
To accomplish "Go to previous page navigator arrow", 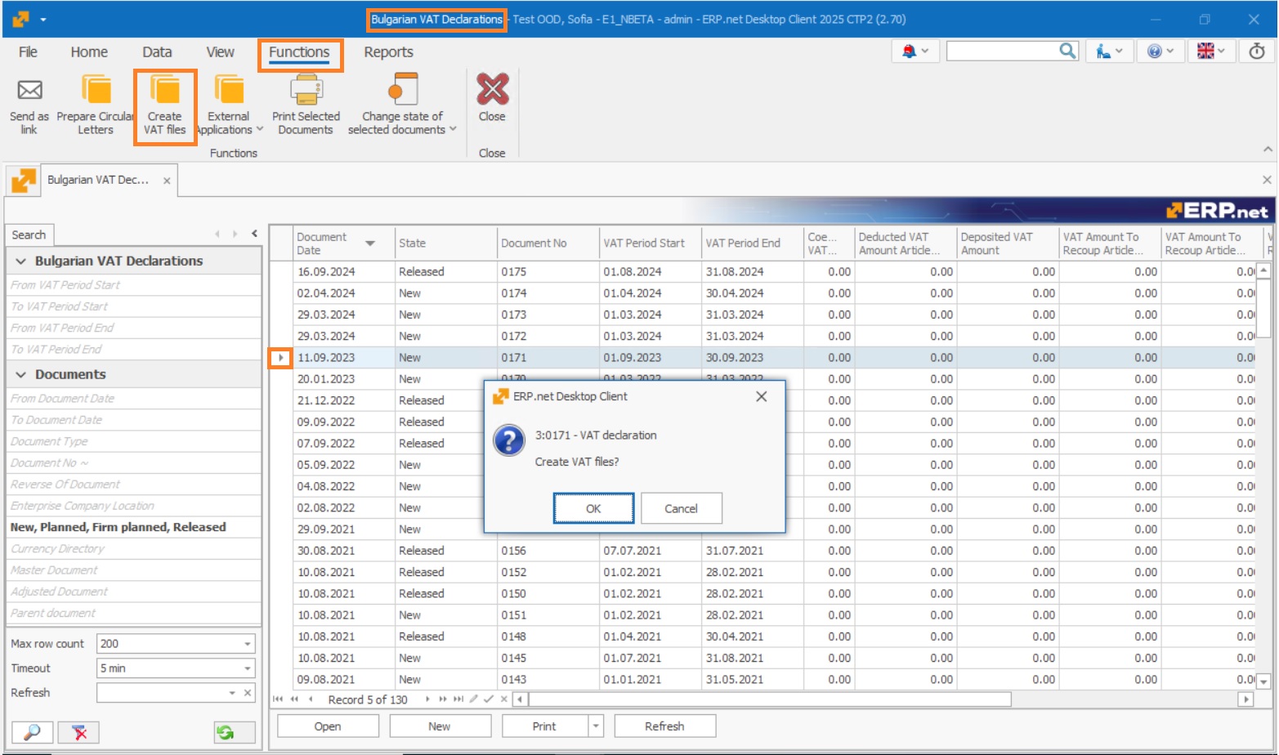I will pos(294,699).
